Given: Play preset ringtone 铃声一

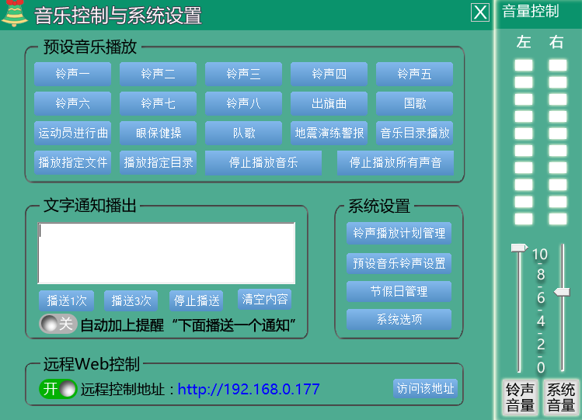Looking at the screenshot, I should tap(72, 74).
